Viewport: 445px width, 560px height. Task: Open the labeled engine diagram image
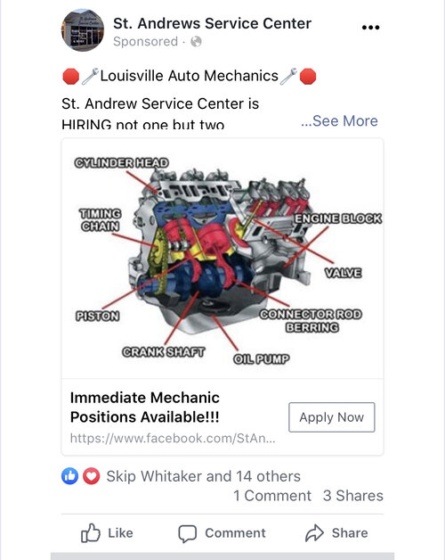(x=222, y=259)
